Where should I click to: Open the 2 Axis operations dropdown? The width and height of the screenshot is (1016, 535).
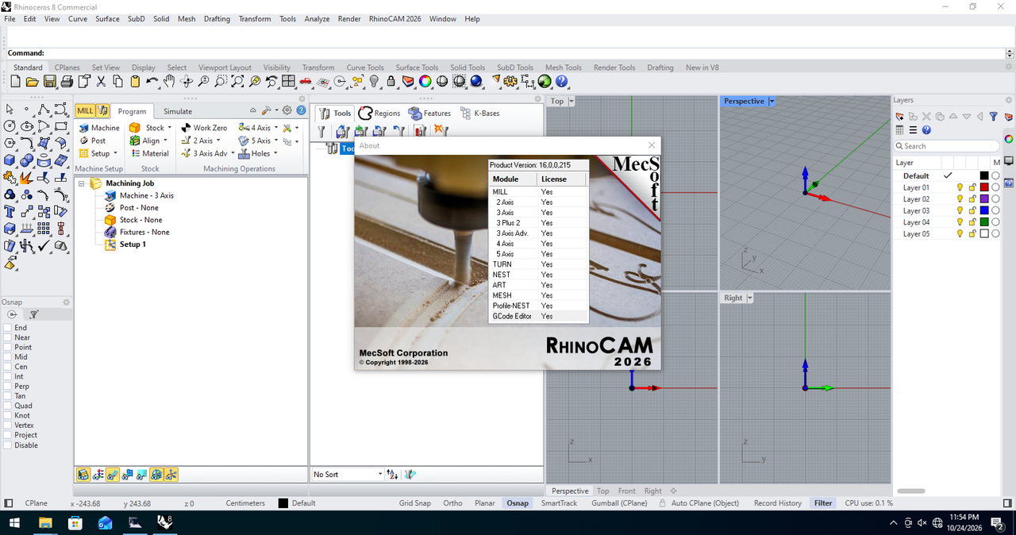[219, 140]
